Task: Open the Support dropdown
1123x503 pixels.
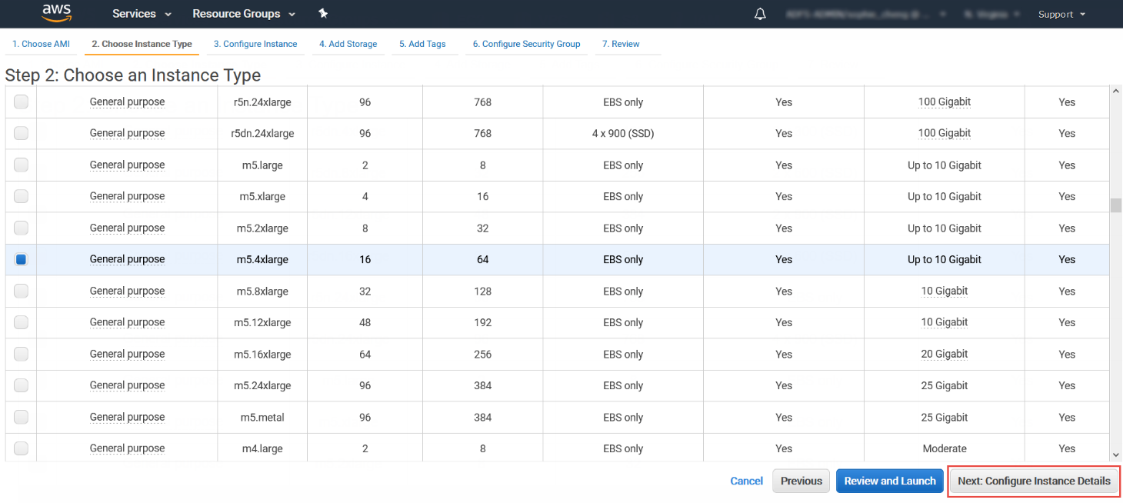Action: (1061, 14)
